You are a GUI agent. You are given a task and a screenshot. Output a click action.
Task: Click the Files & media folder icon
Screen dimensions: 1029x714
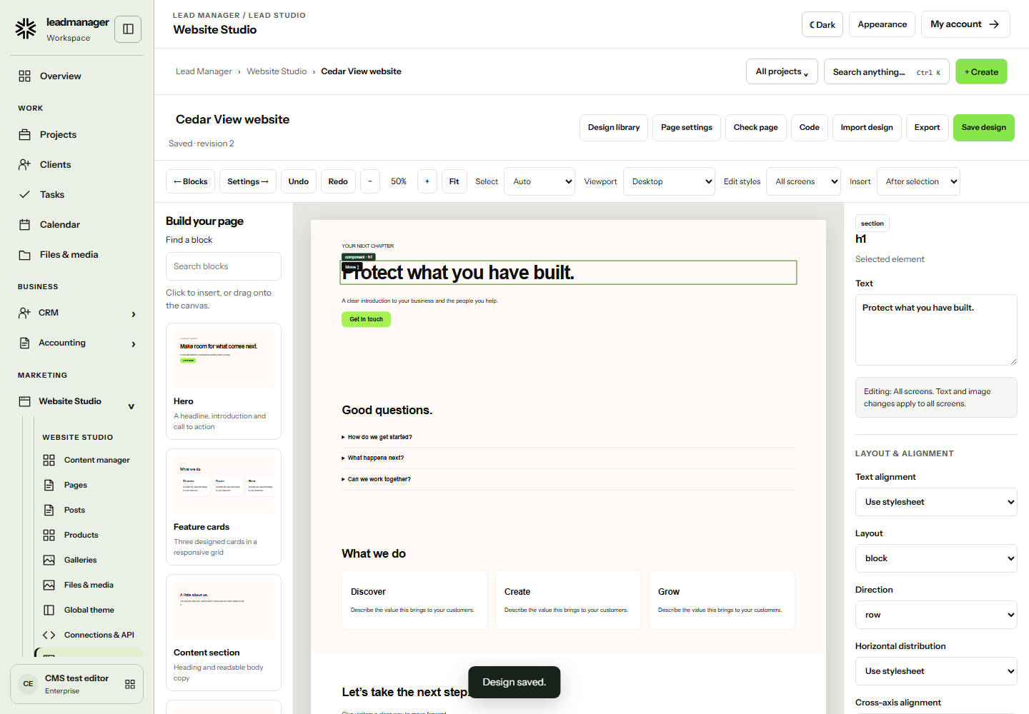coord(25,255)
